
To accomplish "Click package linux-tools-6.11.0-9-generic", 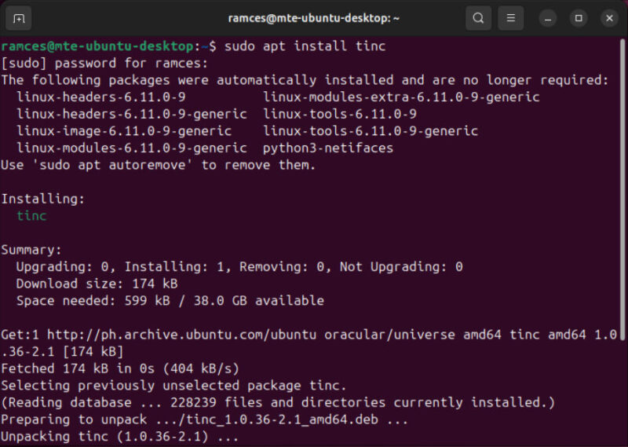I will click(x=371, y=130).
